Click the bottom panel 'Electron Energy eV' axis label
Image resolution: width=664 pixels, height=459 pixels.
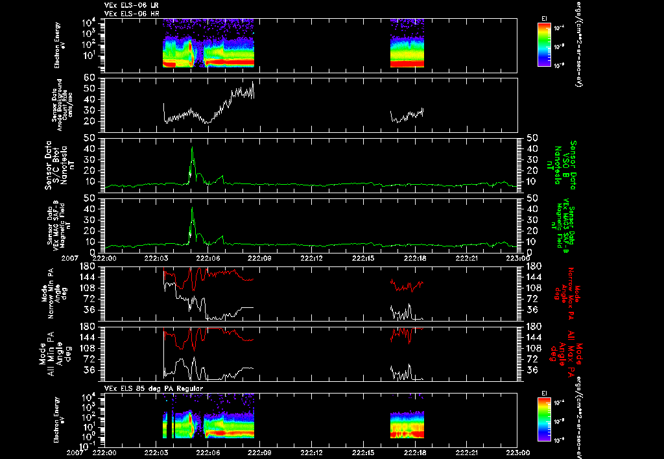pyautogui.click(x=60, y=420)
